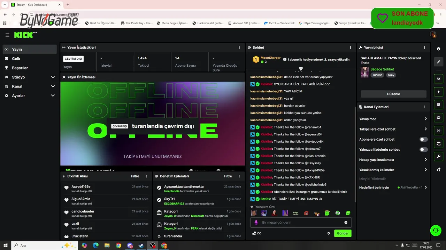446x250 pixels.
Task: Click the three-dots bubble icon in right toolbar
Action: click(439, 169)
